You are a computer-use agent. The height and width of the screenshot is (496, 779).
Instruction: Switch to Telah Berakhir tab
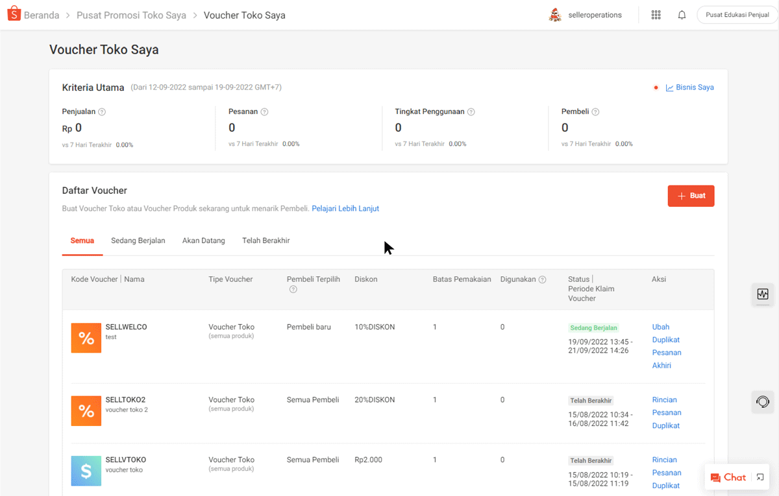[266, 241]
